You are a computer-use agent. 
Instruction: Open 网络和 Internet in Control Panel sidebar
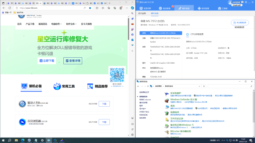145,100
